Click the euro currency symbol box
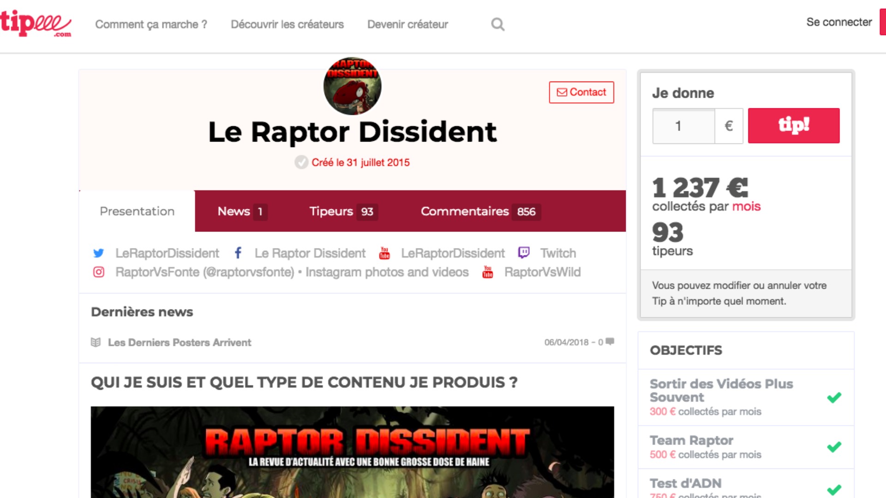Viewport: 886px width, 498px height. [729, 126]
